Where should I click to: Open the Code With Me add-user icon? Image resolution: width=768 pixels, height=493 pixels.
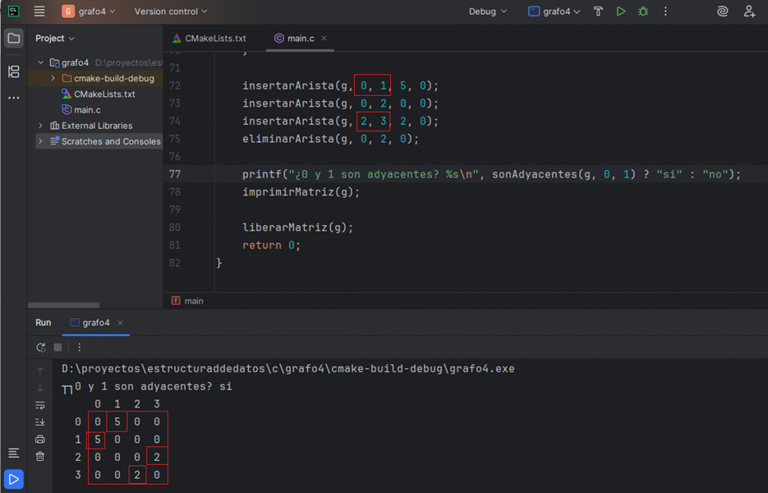pos(749,12)
